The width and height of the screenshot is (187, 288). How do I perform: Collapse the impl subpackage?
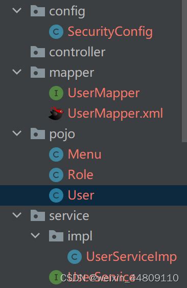click(35, 235)
